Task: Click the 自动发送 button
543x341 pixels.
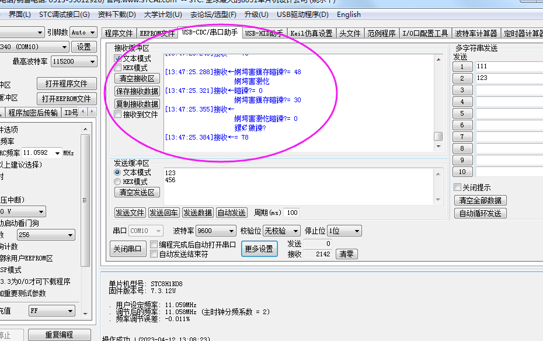Action: point(232,213)
